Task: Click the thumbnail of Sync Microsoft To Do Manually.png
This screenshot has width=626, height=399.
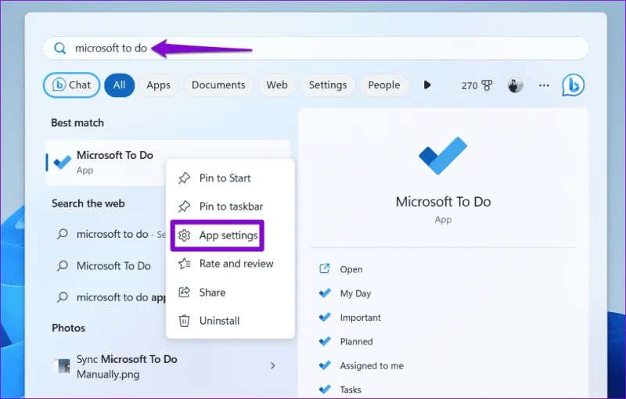Action: tap(62, 366)
